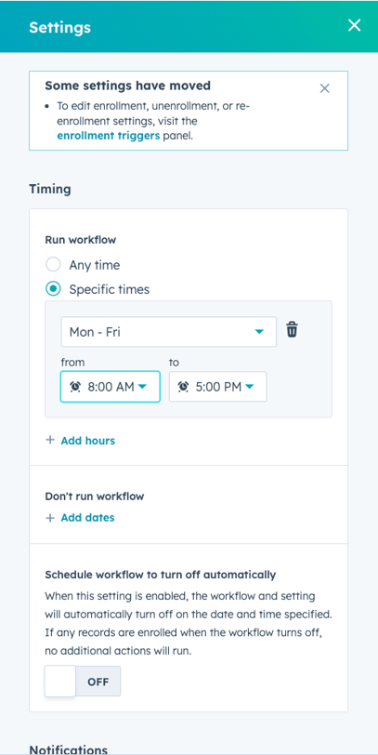Viewport: 378px width, 755px height.
Task: Open the 8:00 AM start time dropdown
Action: coord(111,387)
